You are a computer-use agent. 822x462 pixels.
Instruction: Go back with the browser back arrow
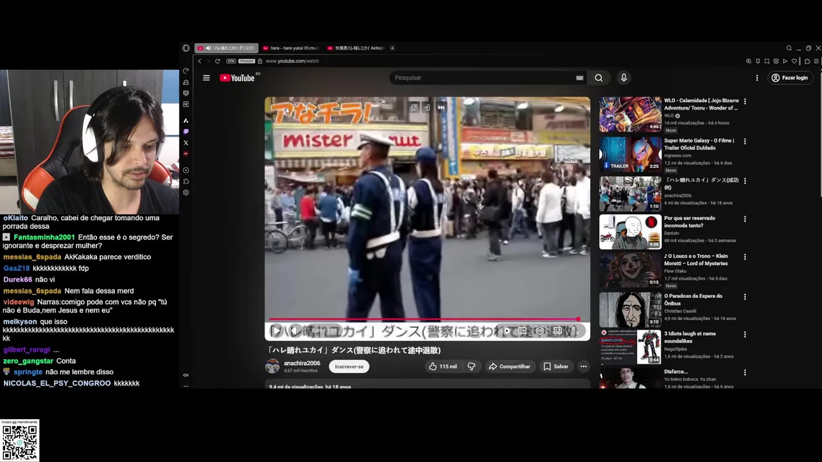click(200, 61)
